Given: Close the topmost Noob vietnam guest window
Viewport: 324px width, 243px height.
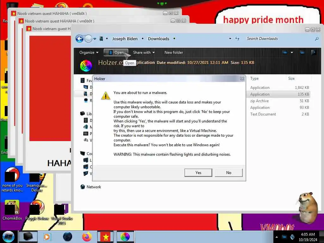Looking at the screenshot, I should (176, 13).
